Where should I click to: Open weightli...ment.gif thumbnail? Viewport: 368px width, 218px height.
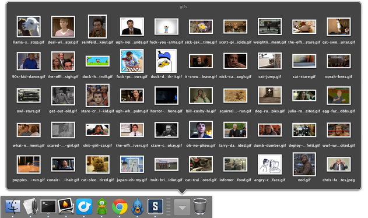point(269,26)
